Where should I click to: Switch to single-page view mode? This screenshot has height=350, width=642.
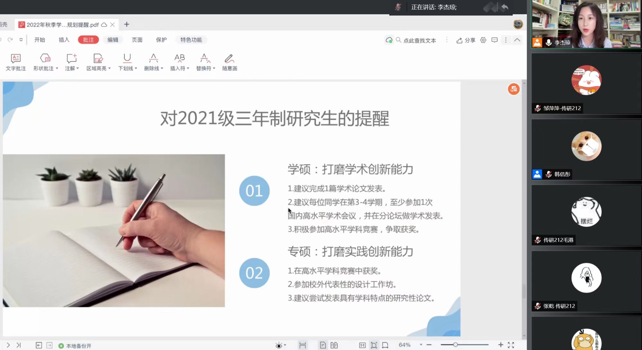323,345
